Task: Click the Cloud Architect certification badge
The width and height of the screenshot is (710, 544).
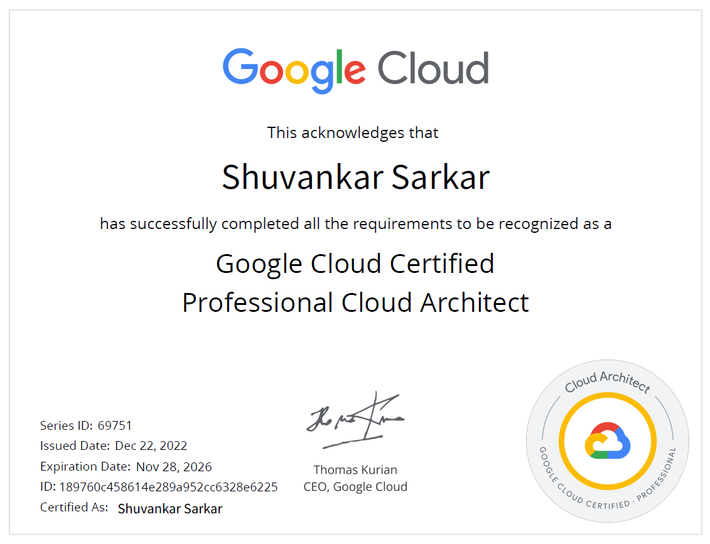Action: [x=607, y=441]
